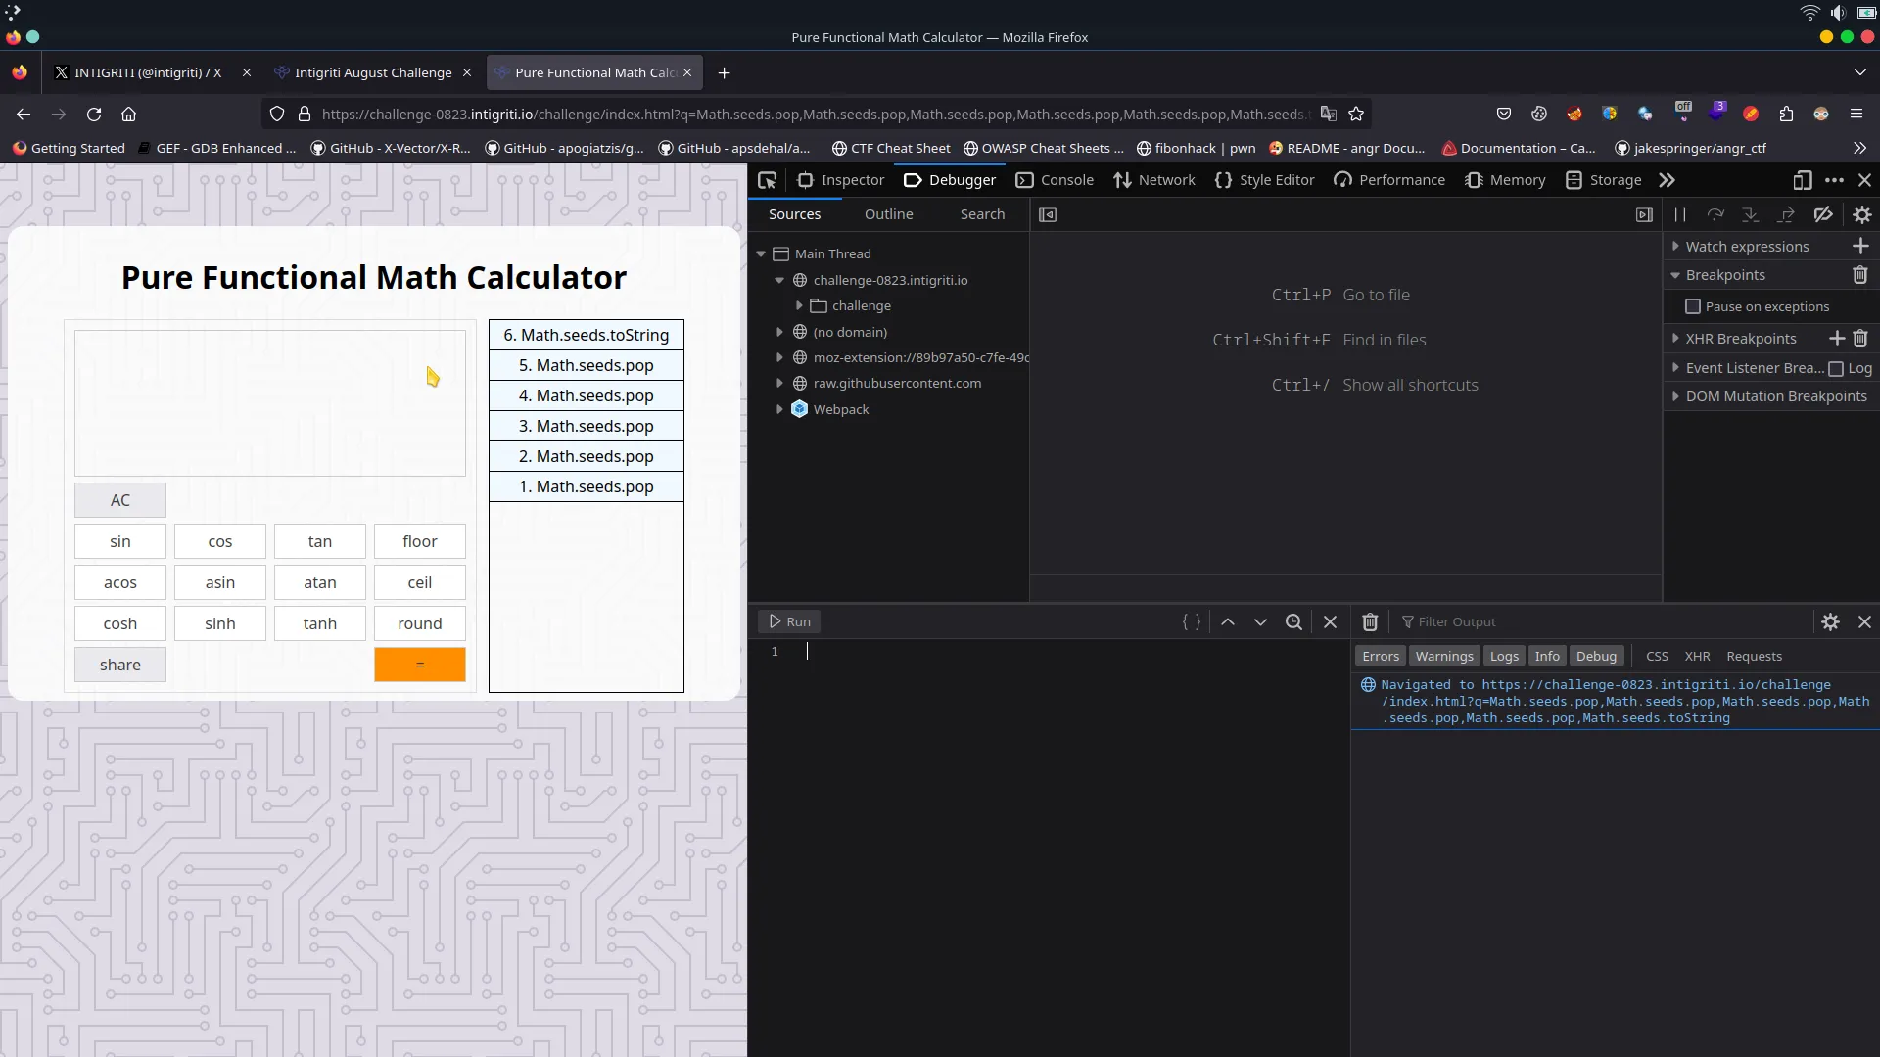Close the split console
The width and height of the screenshot is (1880, 1057).
coord(1864,621)
